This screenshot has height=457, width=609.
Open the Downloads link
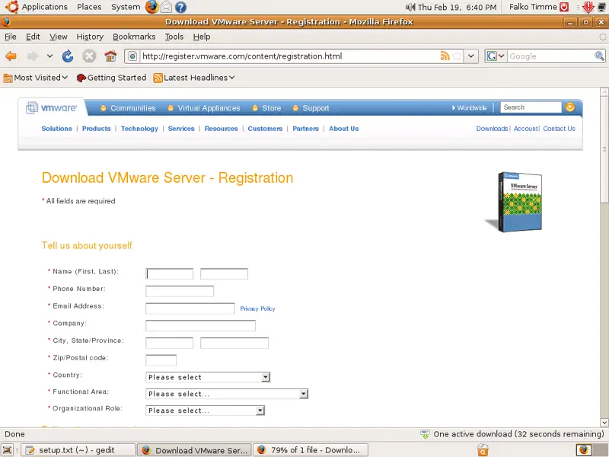tap(492, 129)
